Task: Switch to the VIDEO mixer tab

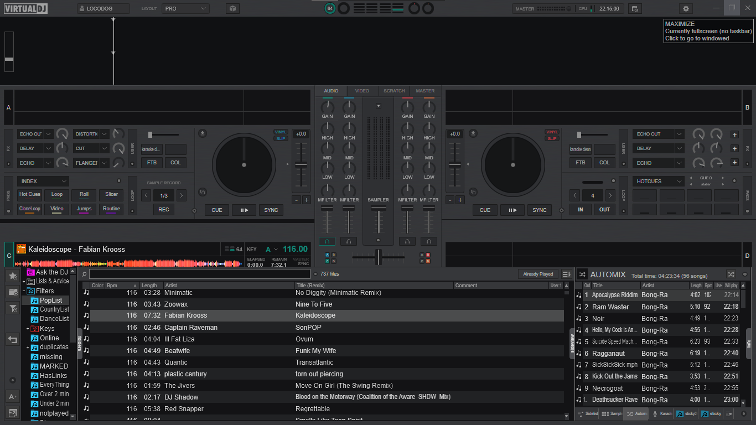Action: [362, 91]
